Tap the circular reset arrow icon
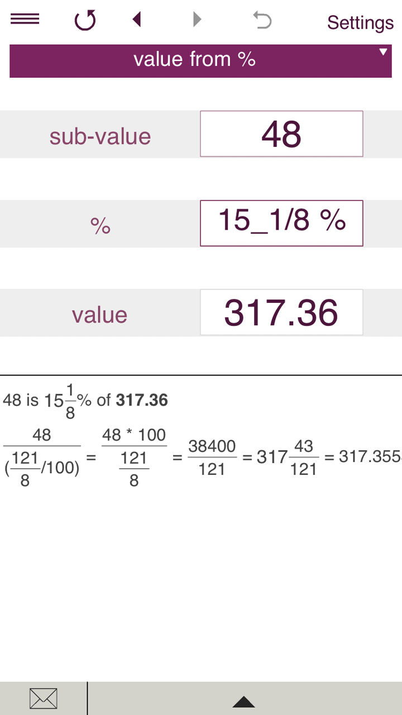 click(x=85, y=21)
